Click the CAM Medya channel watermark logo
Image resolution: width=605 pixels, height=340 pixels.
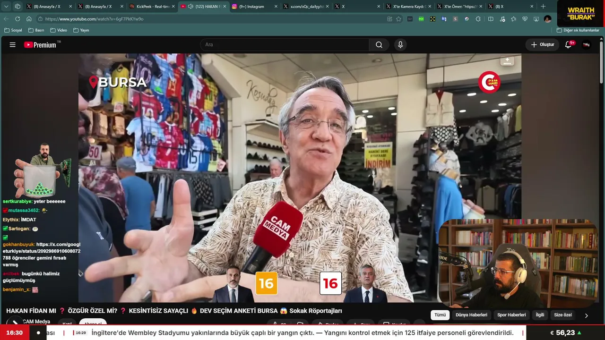pyautogui.click(x=489, y=82)
